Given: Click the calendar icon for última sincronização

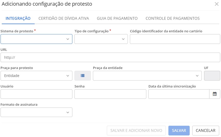Looking at the screenshot, I should pyautogui.click(x=215, y=94).
